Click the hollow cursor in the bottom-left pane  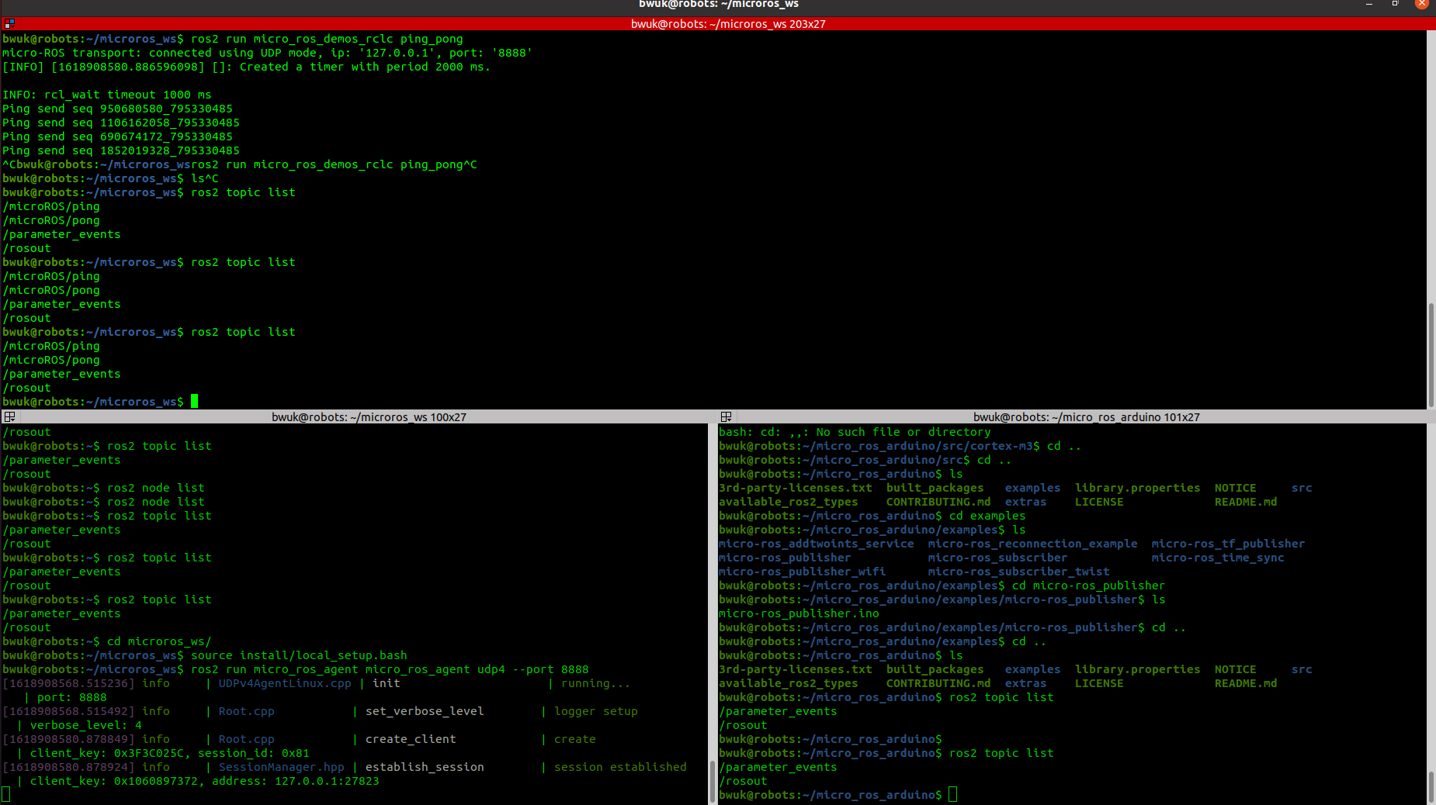tap(6, 793)
